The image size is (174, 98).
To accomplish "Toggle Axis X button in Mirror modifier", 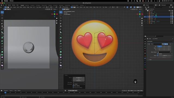I will point(160,46).
